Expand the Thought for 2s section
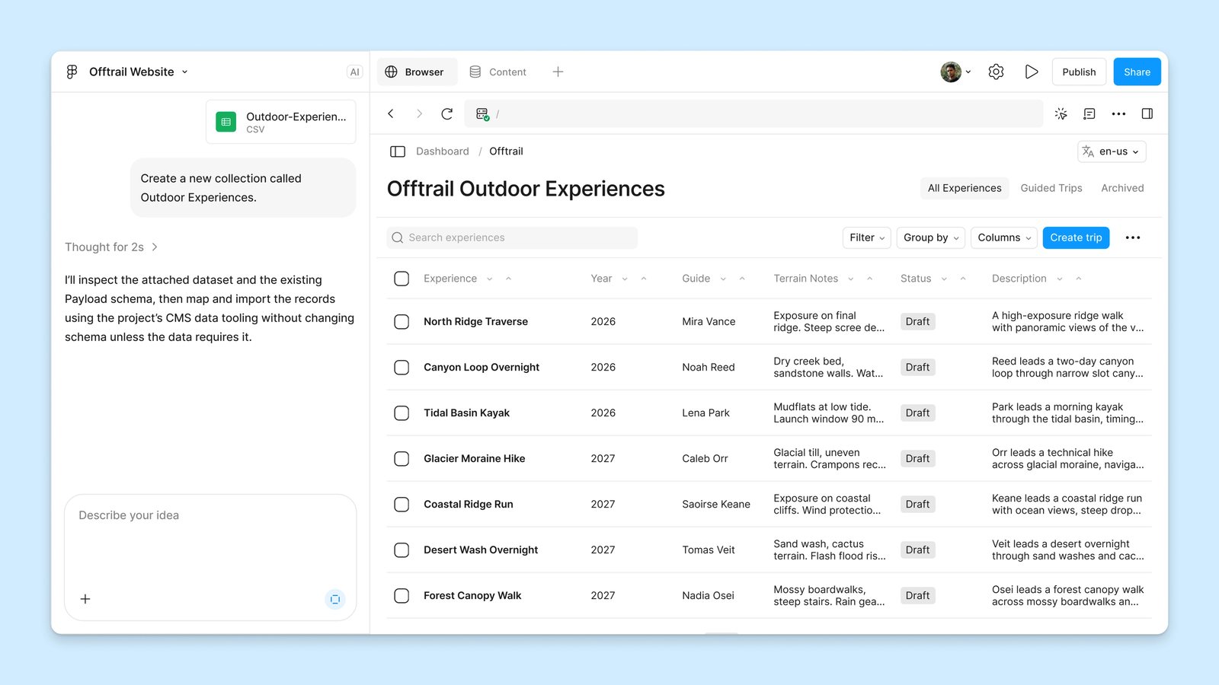Image resolution: width=1219 pixels, height=685 pixels. tap(111, 247)
